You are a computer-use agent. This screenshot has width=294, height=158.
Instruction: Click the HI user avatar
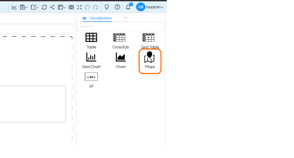tap(141, 7)
